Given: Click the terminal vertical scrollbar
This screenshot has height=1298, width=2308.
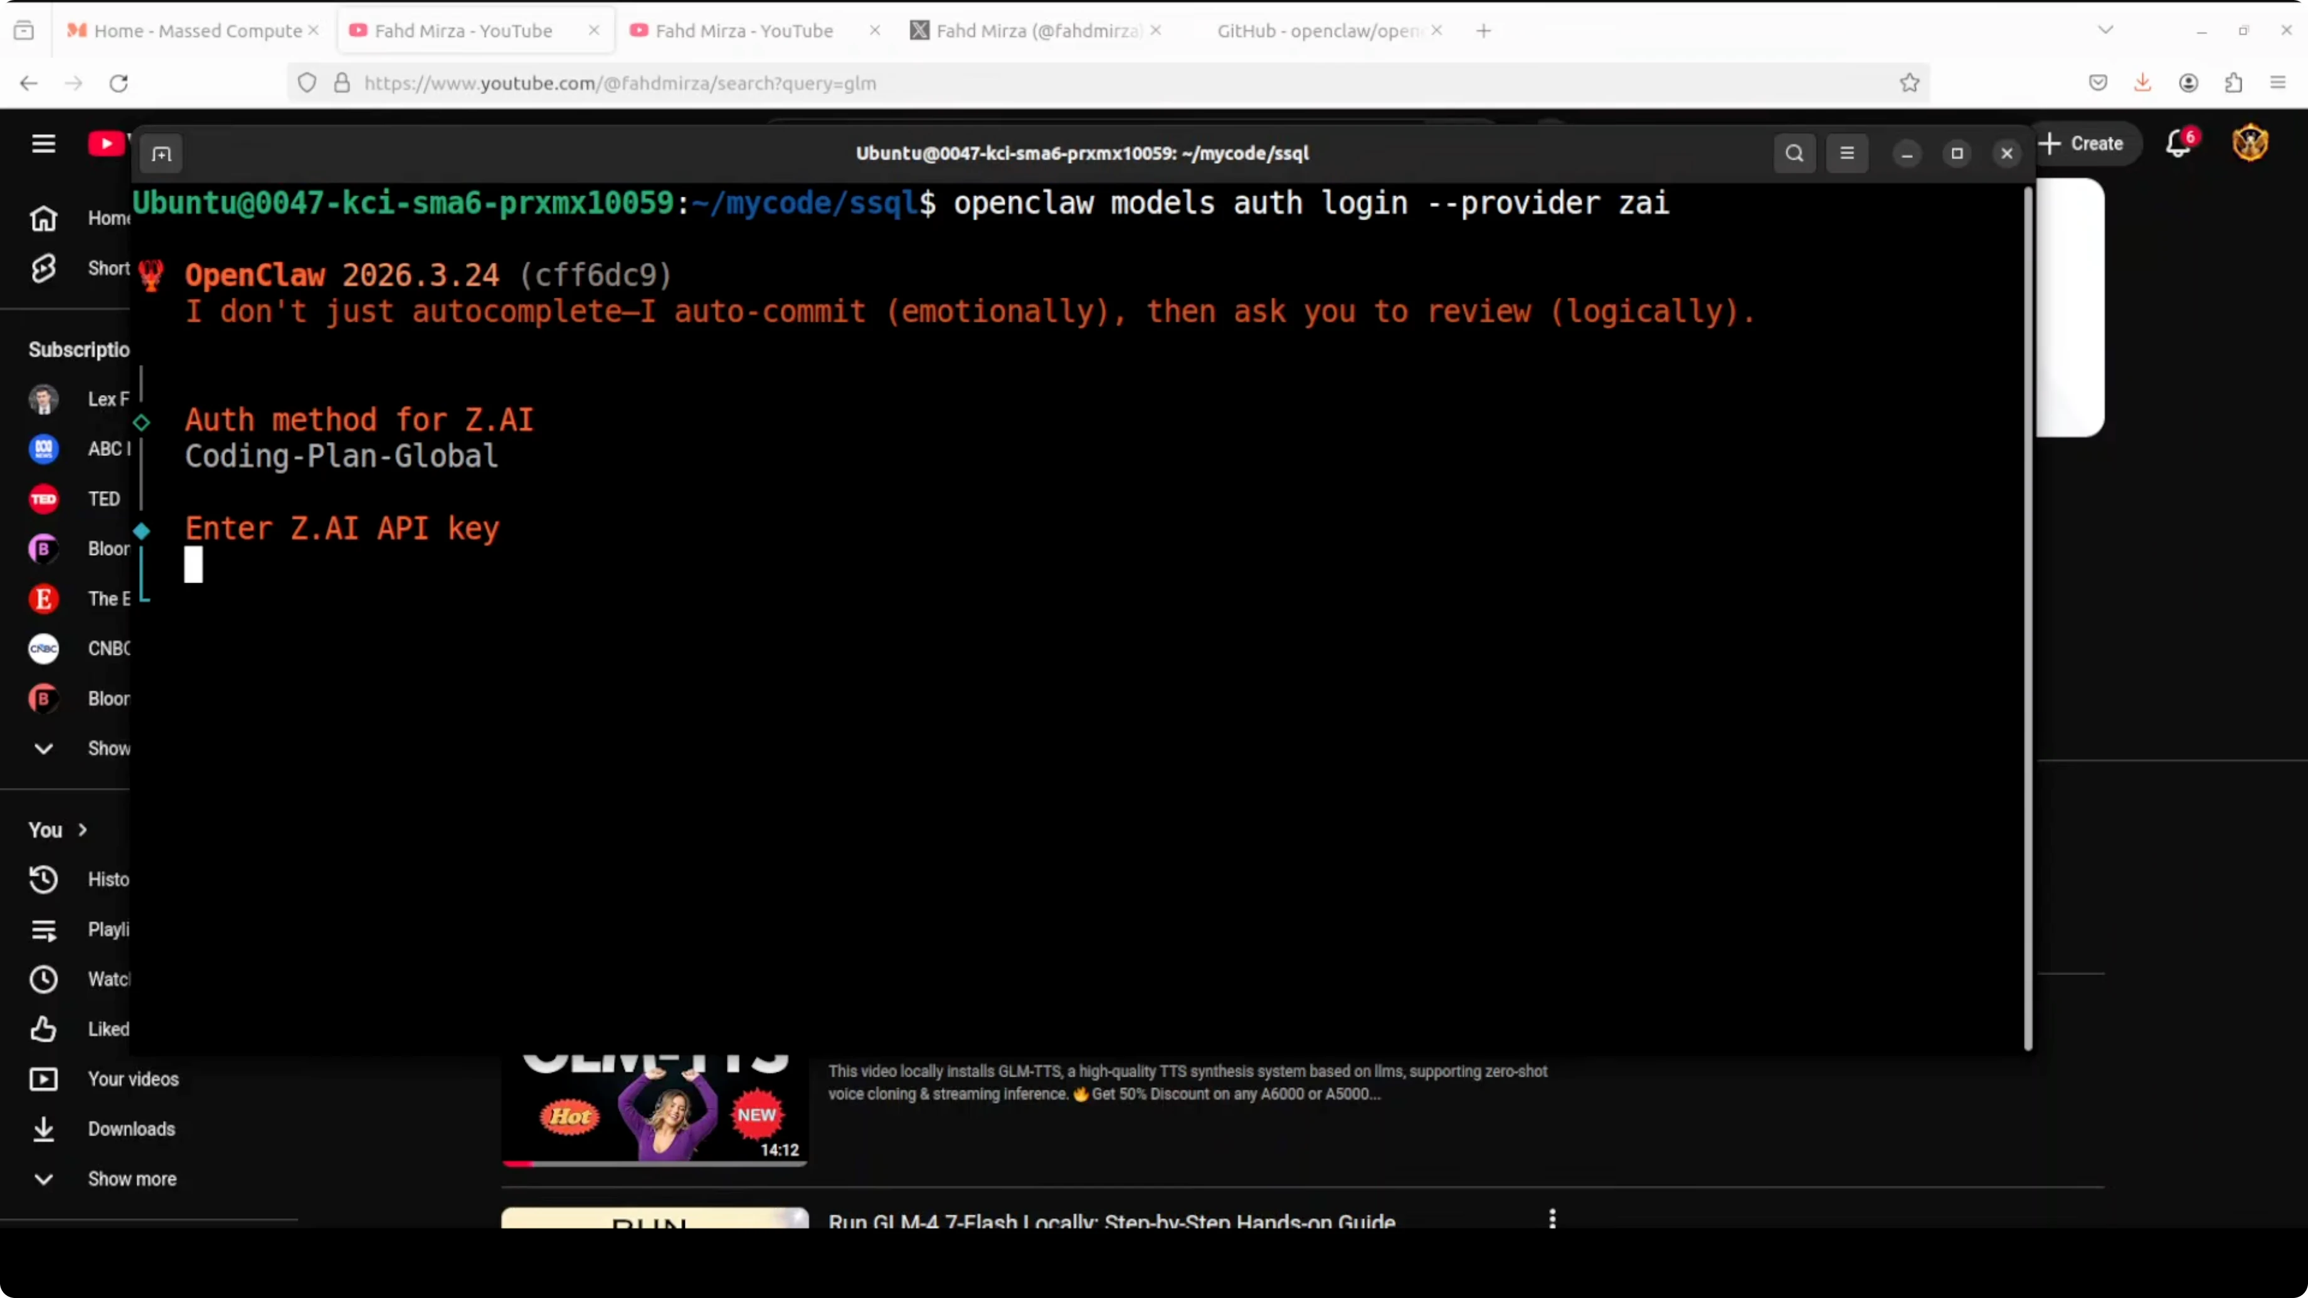Looking at the screenshot, I should pyautogui.click(x=2028, y=618).
